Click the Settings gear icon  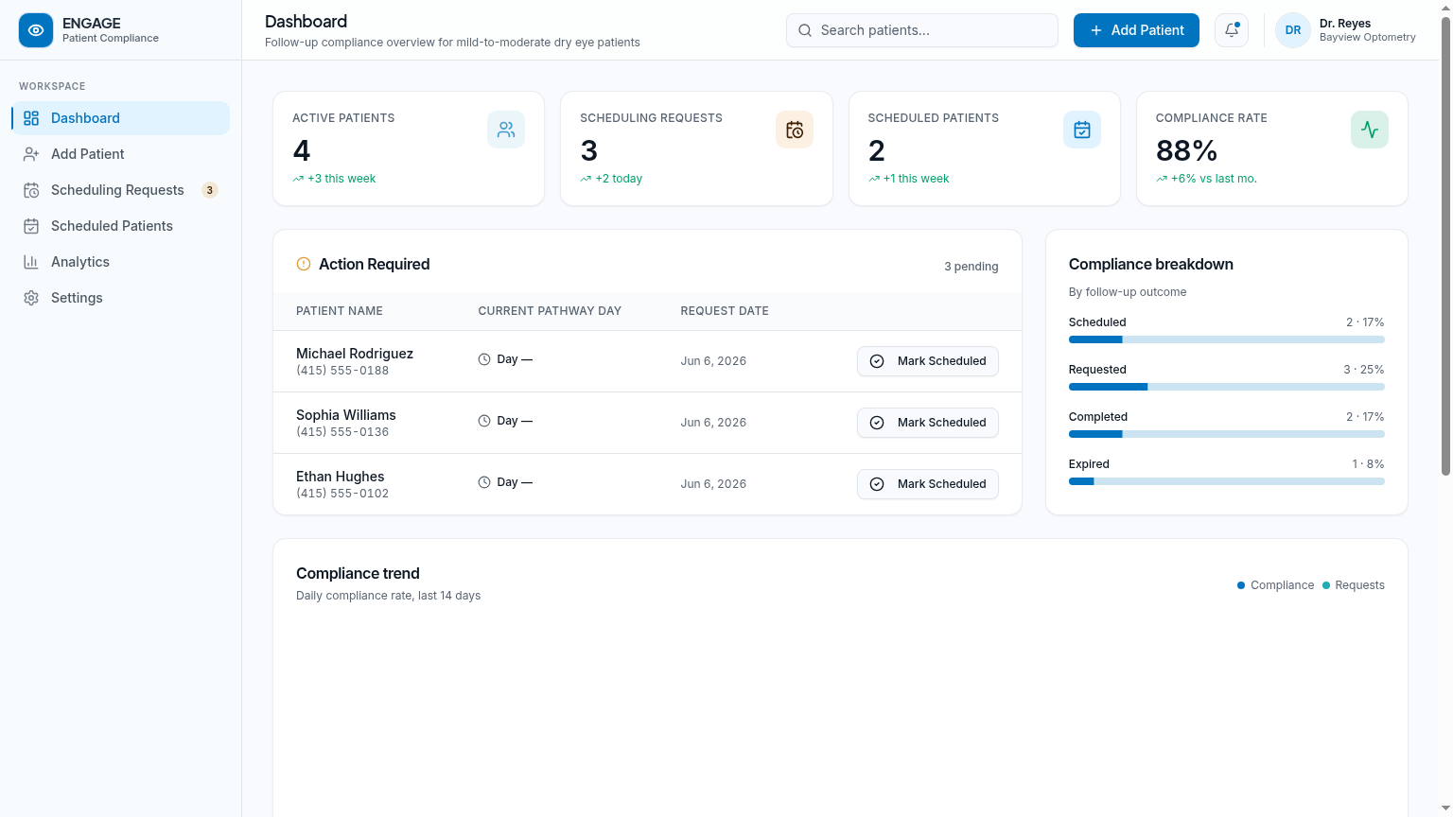click(31, 298)
